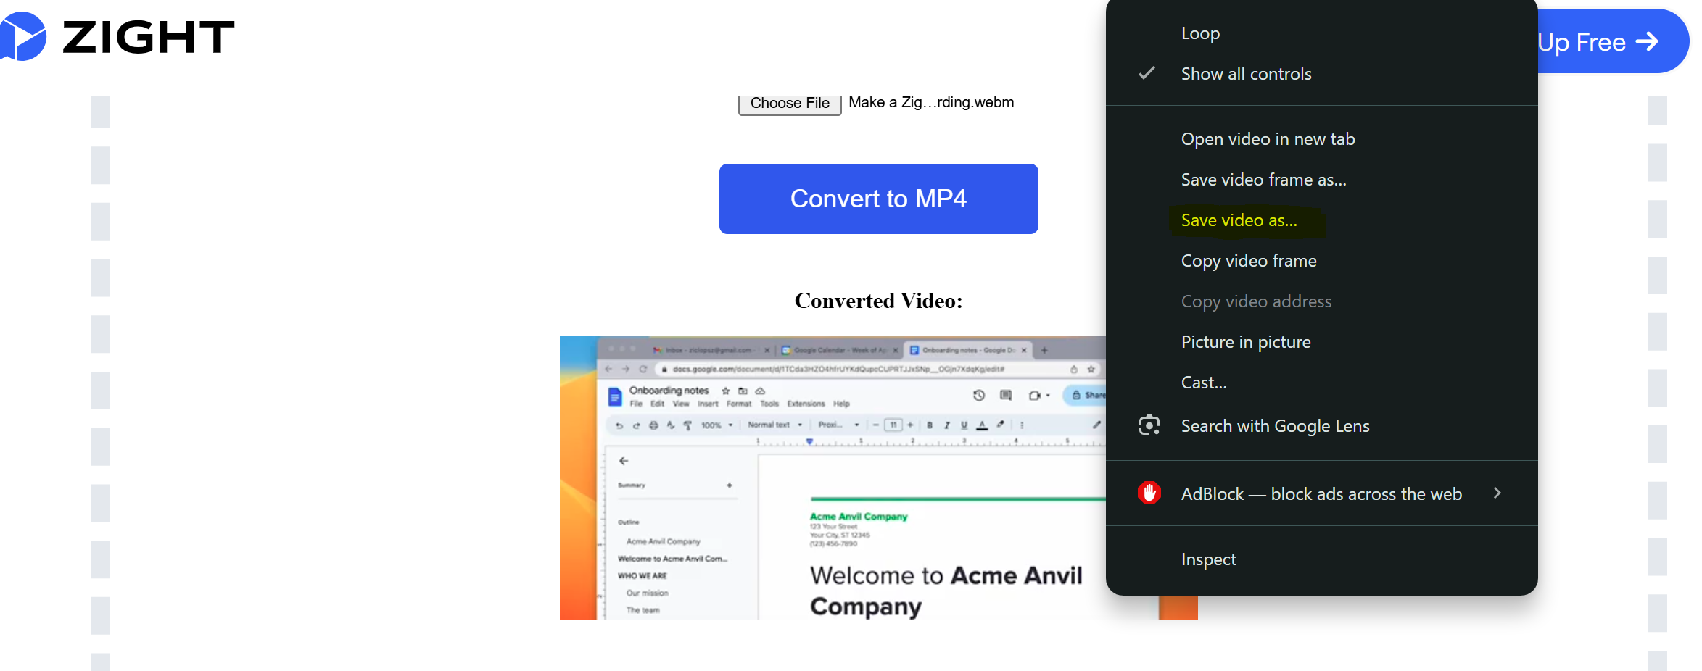Image resolution: width=1702 pixels, height=671 pixels.
Task: Select Search with Google Lens
Action: click(1321, 426)
